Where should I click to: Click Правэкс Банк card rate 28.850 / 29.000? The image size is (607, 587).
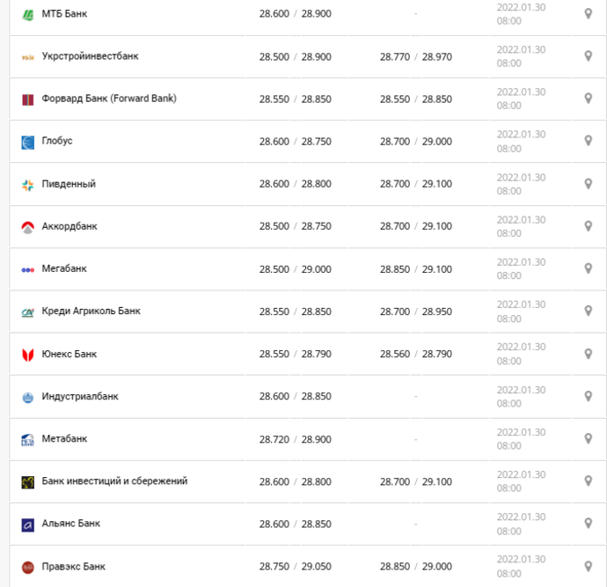click(416, 567)
